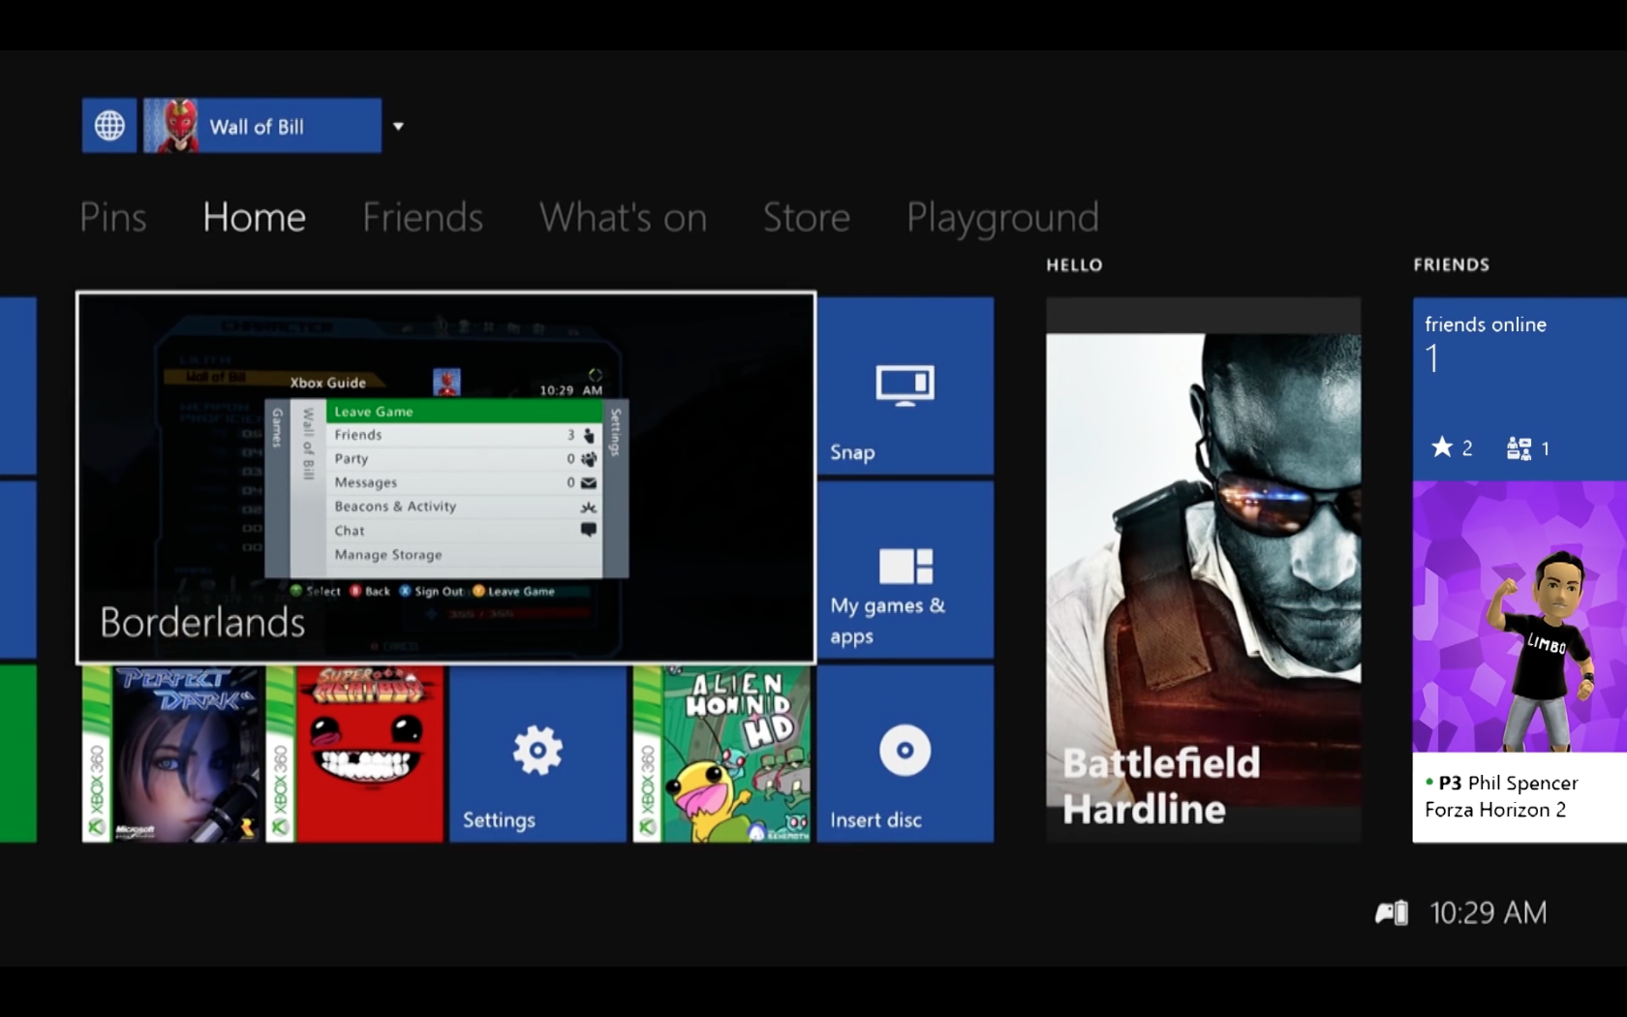Select the Home tab
The width and height of the screenshot is (1627, 1017).
(x=255, y=217)
